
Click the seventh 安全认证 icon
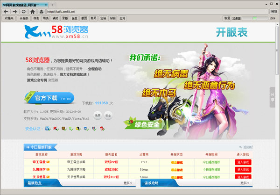point(94,129)
